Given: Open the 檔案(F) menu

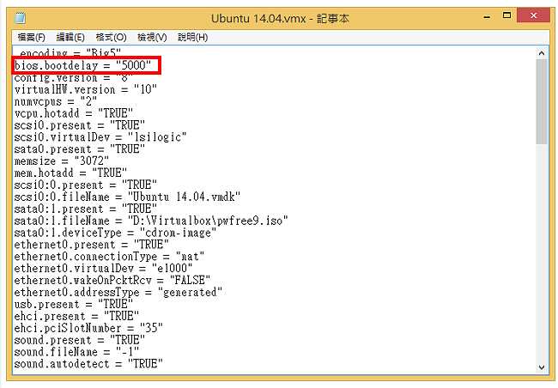Looking at the screenshot, I should click(31, 37).
